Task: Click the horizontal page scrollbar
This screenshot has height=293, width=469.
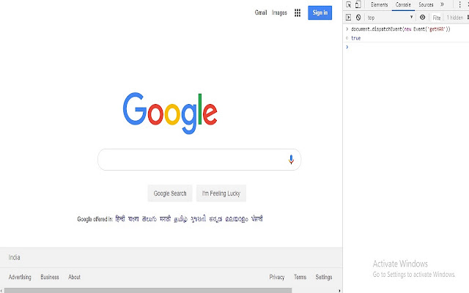Action: 148,291
